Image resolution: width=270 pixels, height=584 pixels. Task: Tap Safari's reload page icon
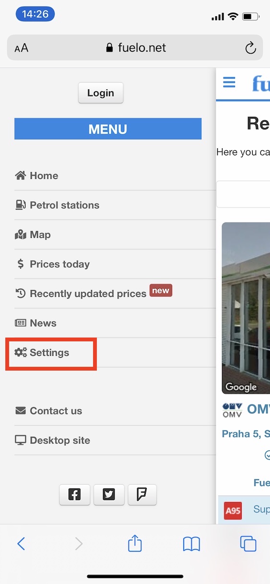click(250, 47)
